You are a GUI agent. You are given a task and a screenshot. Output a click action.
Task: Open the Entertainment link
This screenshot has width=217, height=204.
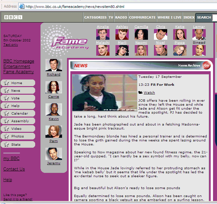coord(17,67)
